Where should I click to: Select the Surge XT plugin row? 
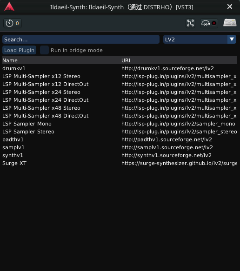click(x=120, y=163)
